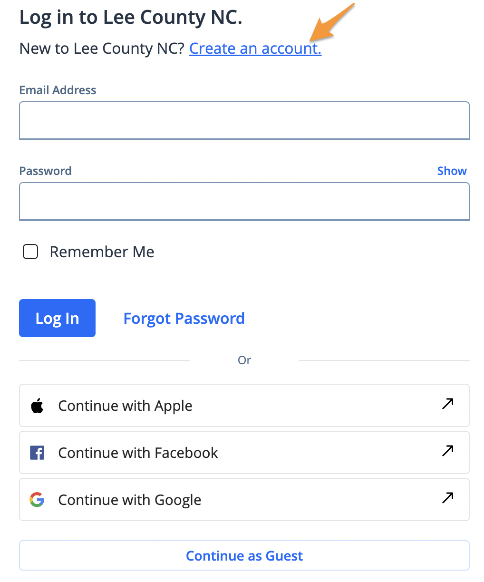Image resolution: width=484 pixels, height=582 pixels.
Task: Click the arrow icon in the Google row
Action: point(447,497)
